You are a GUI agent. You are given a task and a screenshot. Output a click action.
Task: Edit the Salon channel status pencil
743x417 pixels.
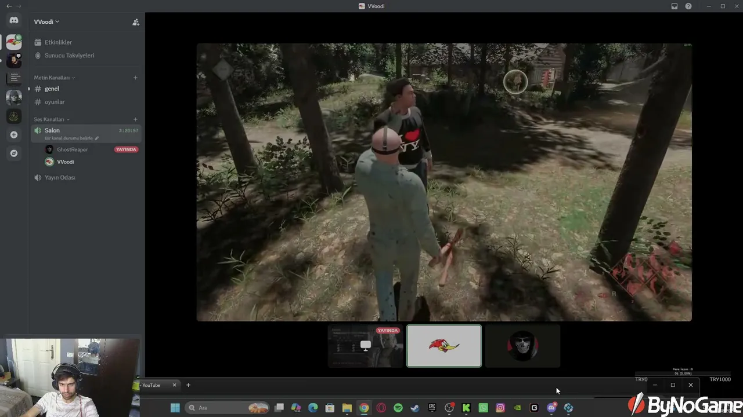tap(97, 138)
